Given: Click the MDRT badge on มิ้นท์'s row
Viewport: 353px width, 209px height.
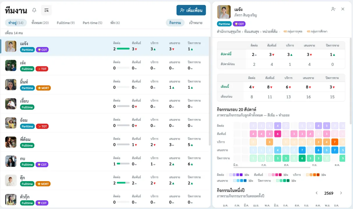Looking at the screenshot, I should coord(43,88).
